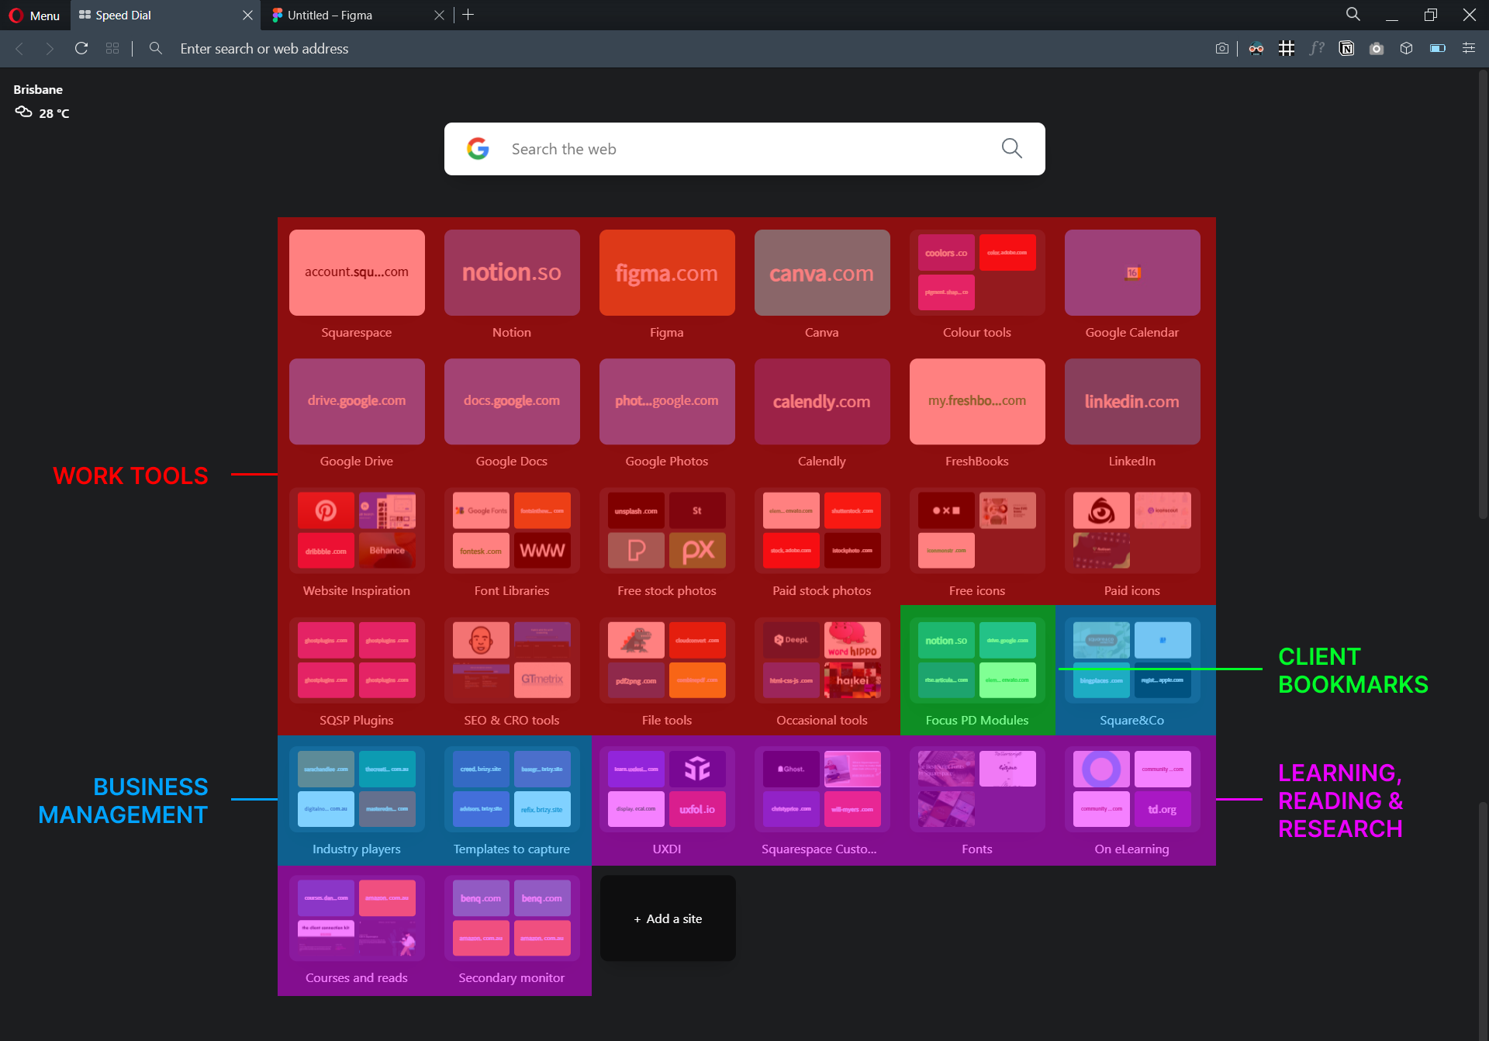
Task: Open the Opera Menu button
Action: tap(34, 15)
